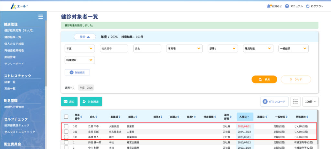Open the 事業場 filter dropdown
This screenshot has width=331, height=149.
[184, 48]
